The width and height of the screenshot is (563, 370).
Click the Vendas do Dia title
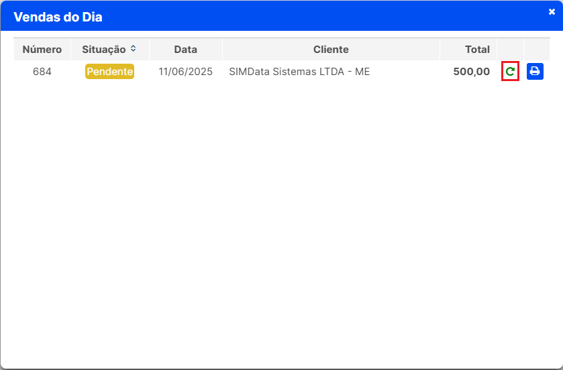click(58, 17)
